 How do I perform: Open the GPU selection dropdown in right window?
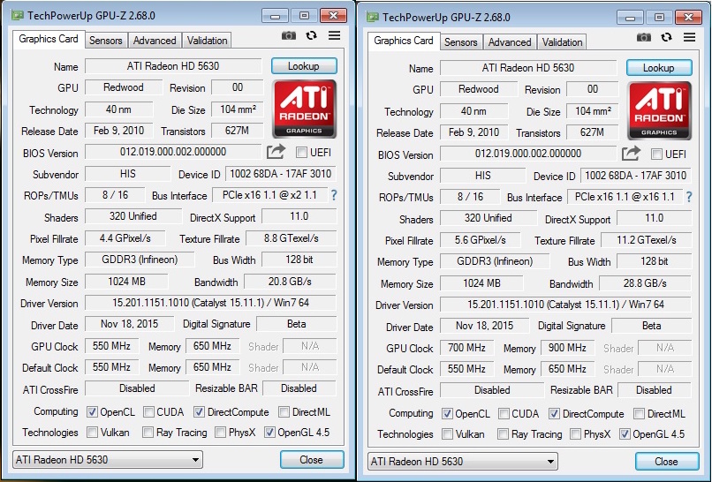(463, 462)
